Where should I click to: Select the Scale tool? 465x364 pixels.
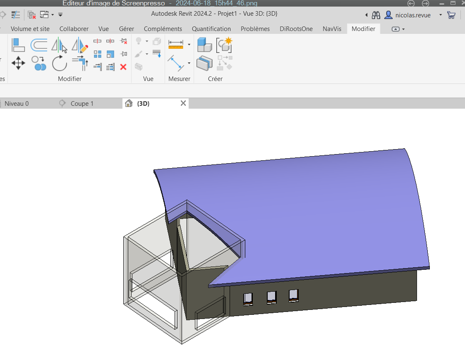(110, 54)
